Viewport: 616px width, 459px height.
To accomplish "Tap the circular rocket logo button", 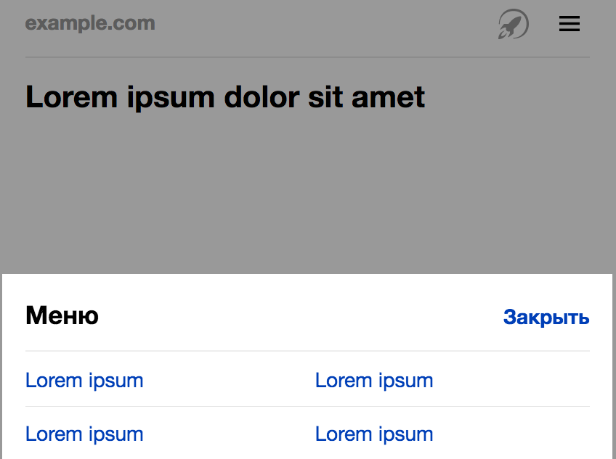I will pyautogui.click(x=513, y=25).
